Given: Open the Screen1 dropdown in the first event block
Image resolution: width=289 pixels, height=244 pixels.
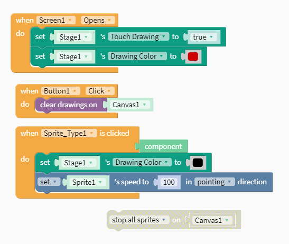Looking at the screenshot, I should coord(56,20).
